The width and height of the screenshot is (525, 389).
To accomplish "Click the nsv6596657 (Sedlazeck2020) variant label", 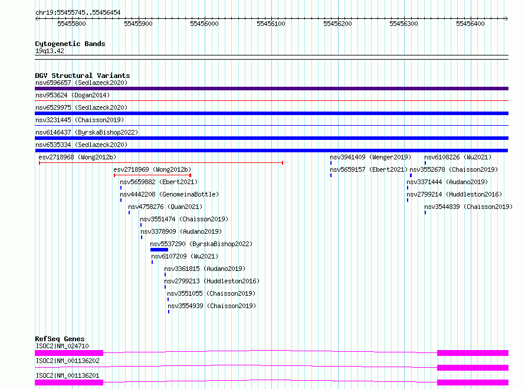I will tap(81, 83).
